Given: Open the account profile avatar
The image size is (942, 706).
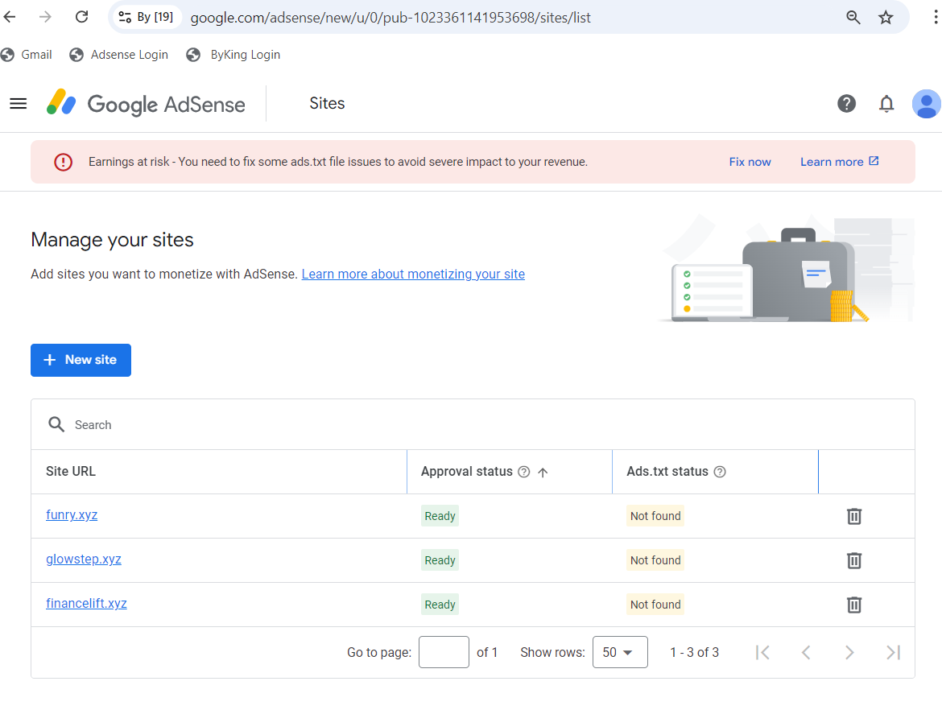Looking at the screenshot, I should tap(926, 104).
